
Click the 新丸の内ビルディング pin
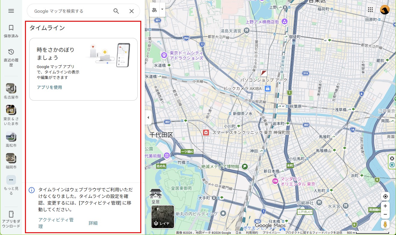pos(223,214)
